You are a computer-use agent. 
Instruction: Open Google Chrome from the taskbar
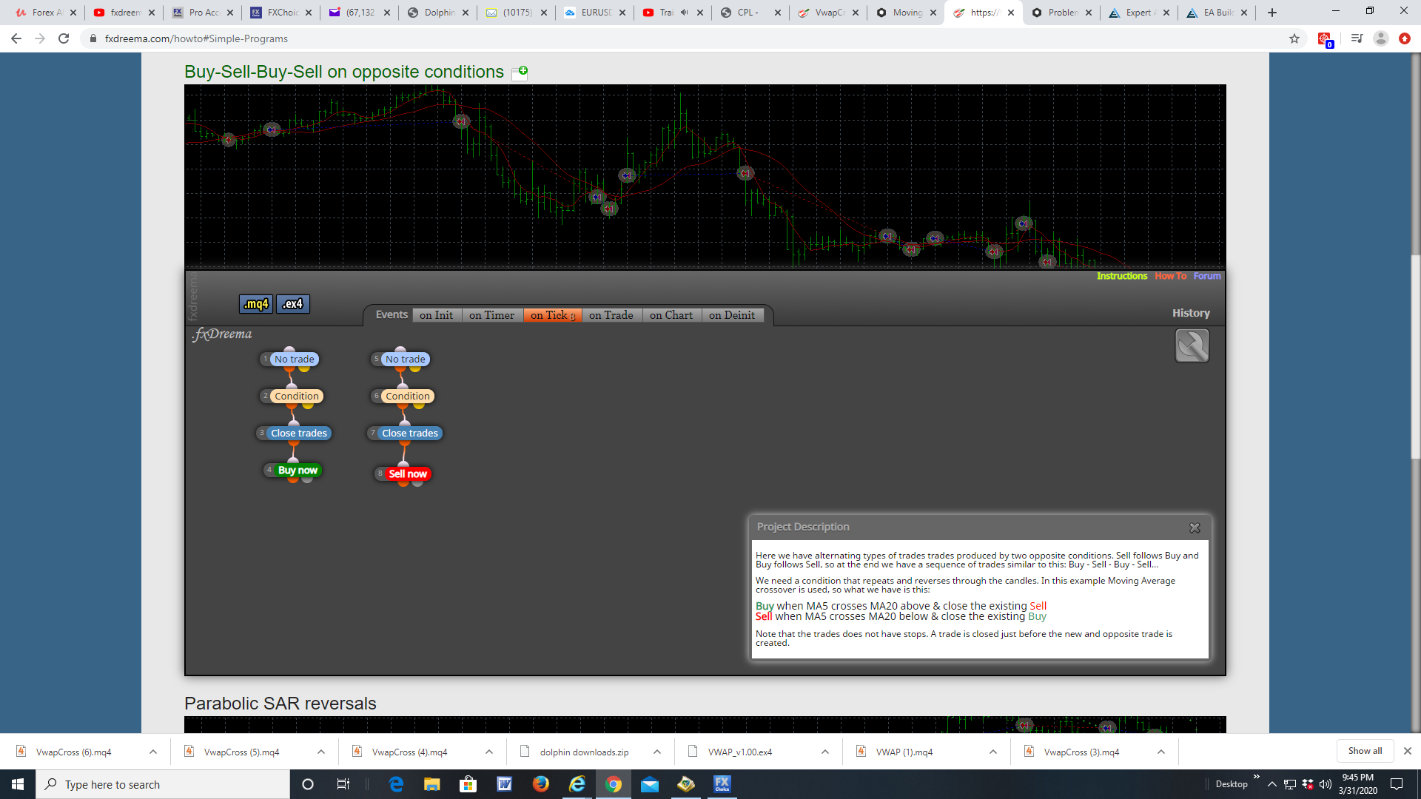[x=613, y=784]
